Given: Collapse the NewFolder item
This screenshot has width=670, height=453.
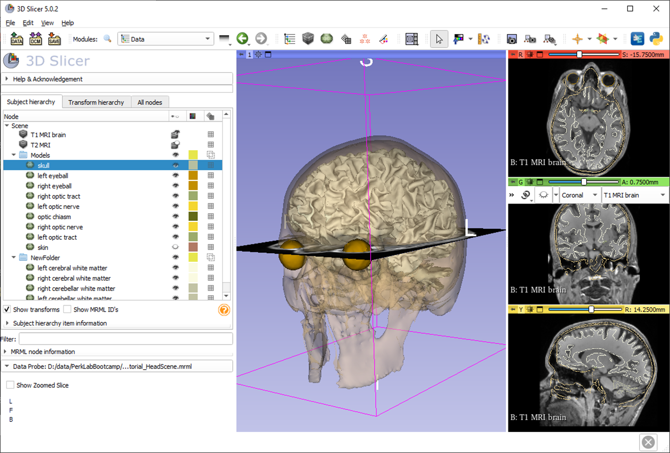Looking at the screenshot, I should [14, 257].
